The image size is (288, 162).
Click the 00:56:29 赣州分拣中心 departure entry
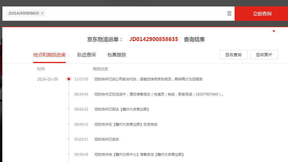(139, 154)
